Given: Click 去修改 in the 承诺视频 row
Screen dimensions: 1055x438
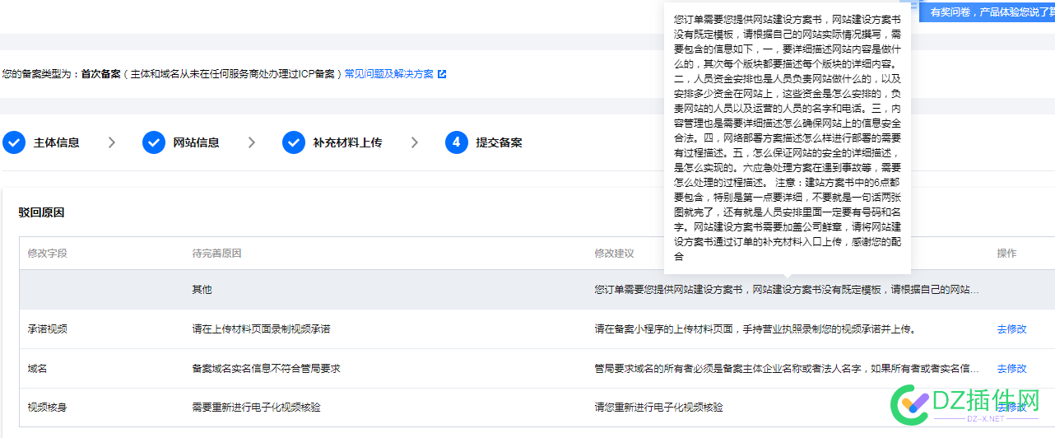Looking at the screenshot, I should click(x=1011, y=328).
